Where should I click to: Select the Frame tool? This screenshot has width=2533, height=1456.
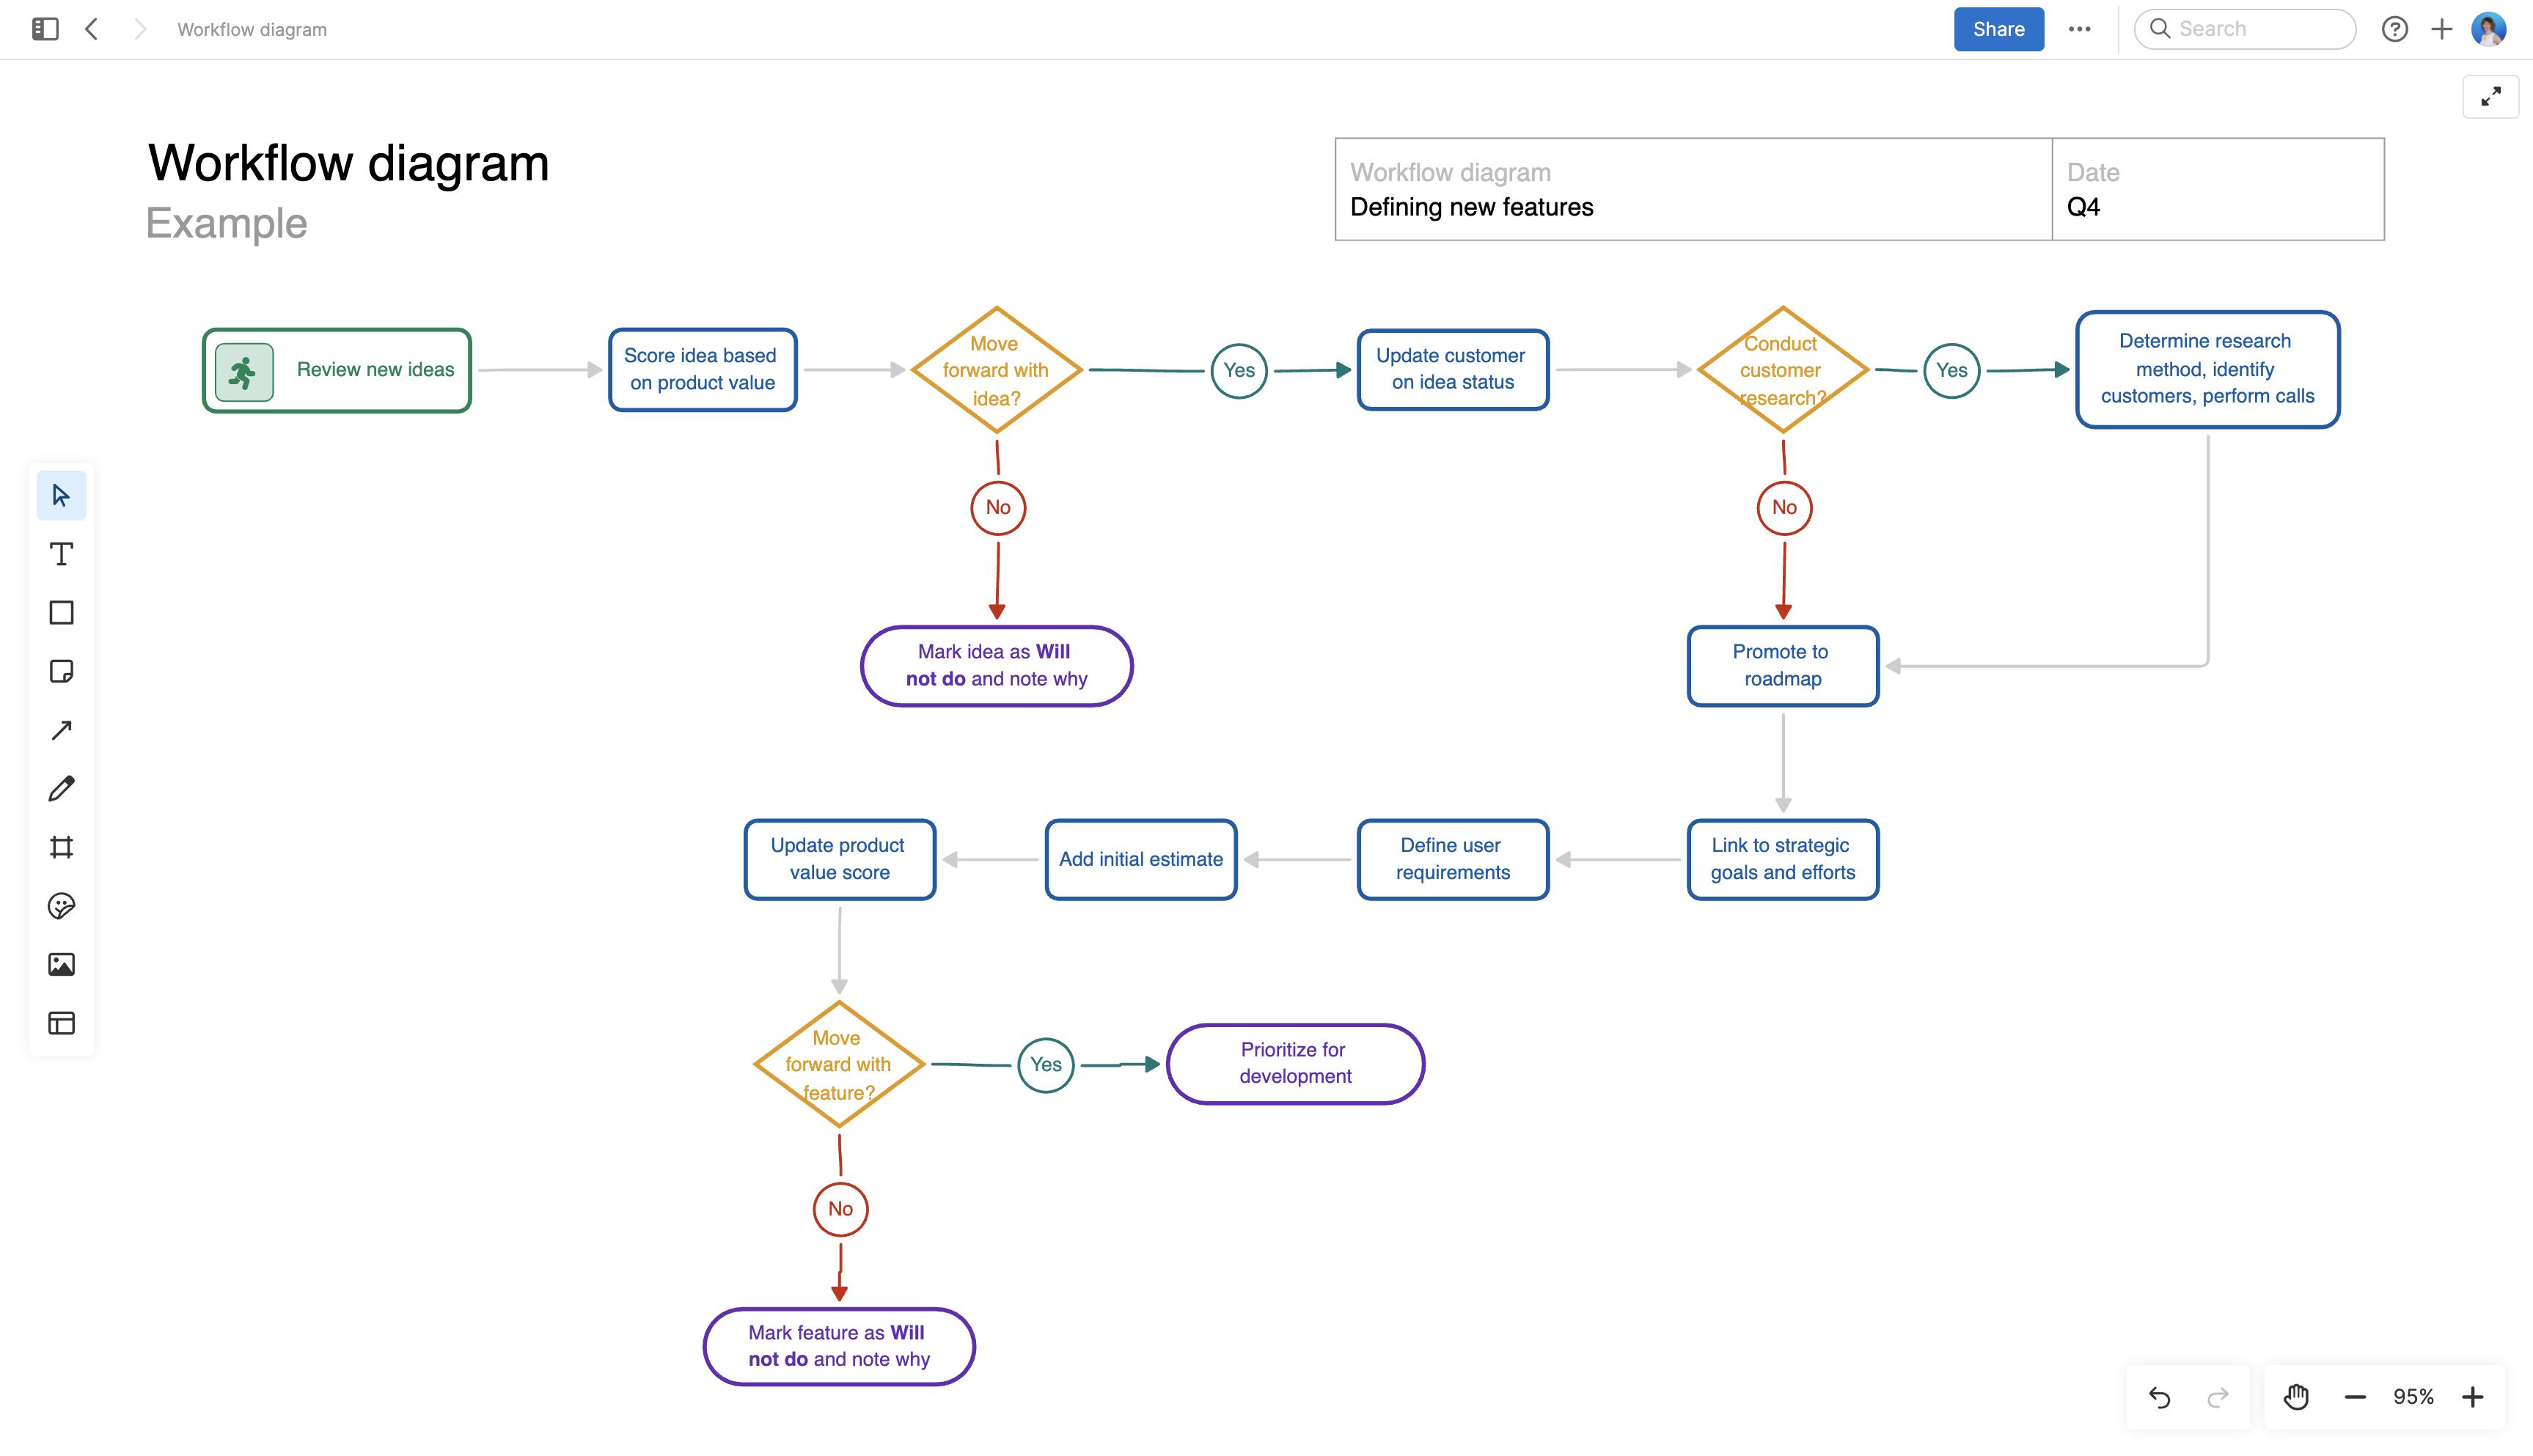[x=61, y=847]
